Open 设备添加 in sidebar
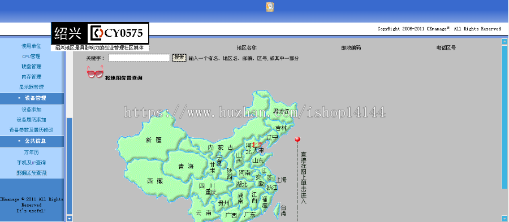Screen dimensions: 509x222 pos(31,110)
